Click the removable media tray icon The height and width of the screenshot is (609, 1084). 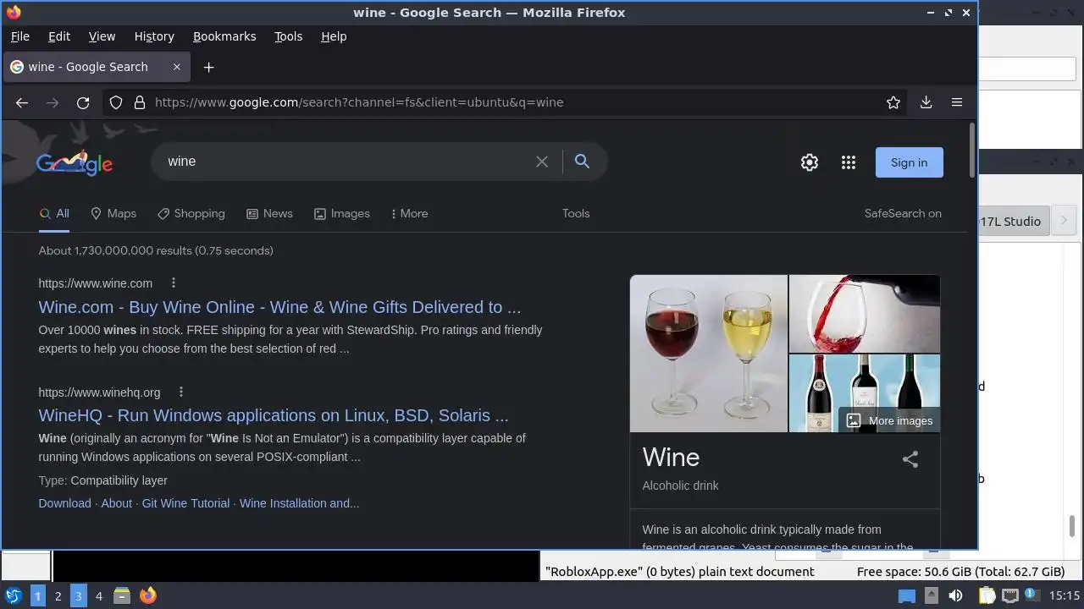[x=931, y=595]
